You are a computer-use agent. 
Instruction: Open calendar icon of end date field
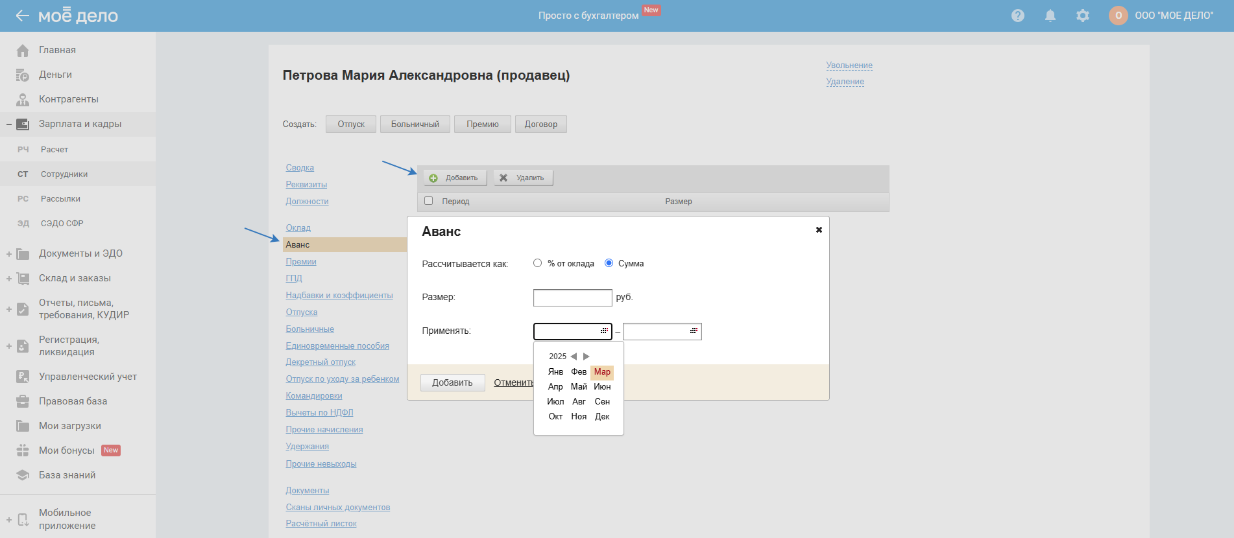click(693, 331)
